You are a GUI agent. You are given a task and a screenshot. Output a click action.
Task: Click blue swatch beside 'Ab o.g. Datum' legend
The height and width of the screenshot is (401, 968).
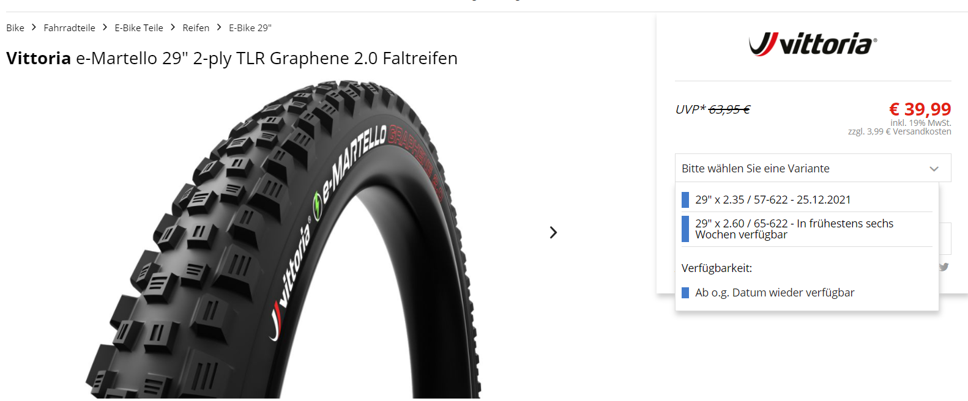click(685, 293)
